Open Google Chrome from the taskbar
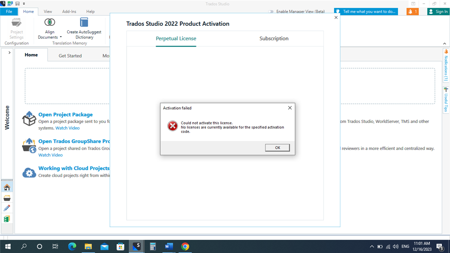Image resolution: width=450 pixels, height=253 pixels. click(185, 246)
